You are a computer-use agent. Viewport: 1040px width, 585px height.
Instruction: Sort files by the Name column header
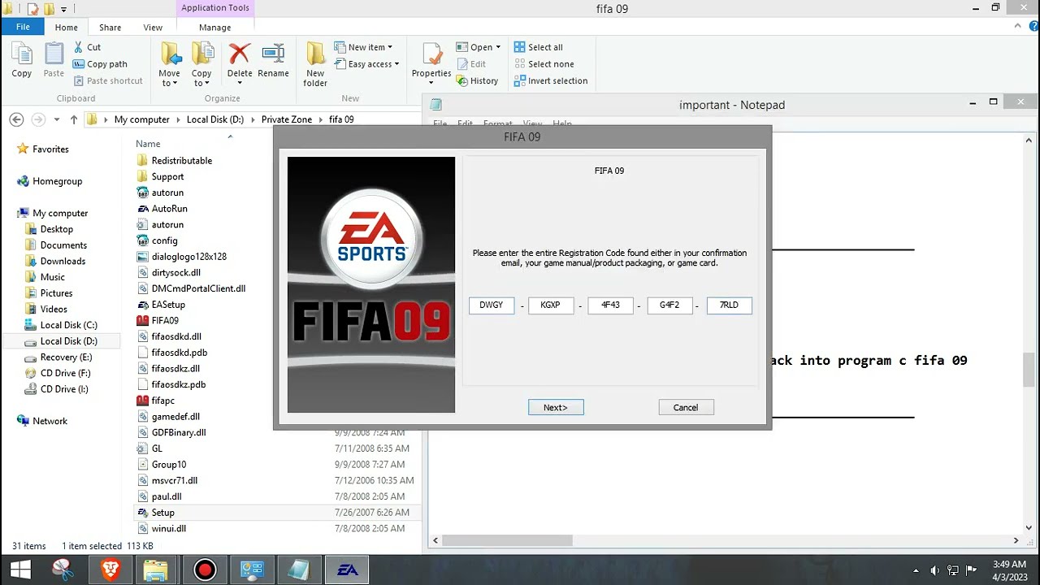[x=148, y=144]
